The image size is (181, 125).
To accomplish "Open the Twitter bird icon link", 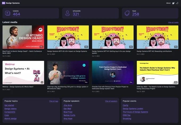I will [x=173, y=3].
